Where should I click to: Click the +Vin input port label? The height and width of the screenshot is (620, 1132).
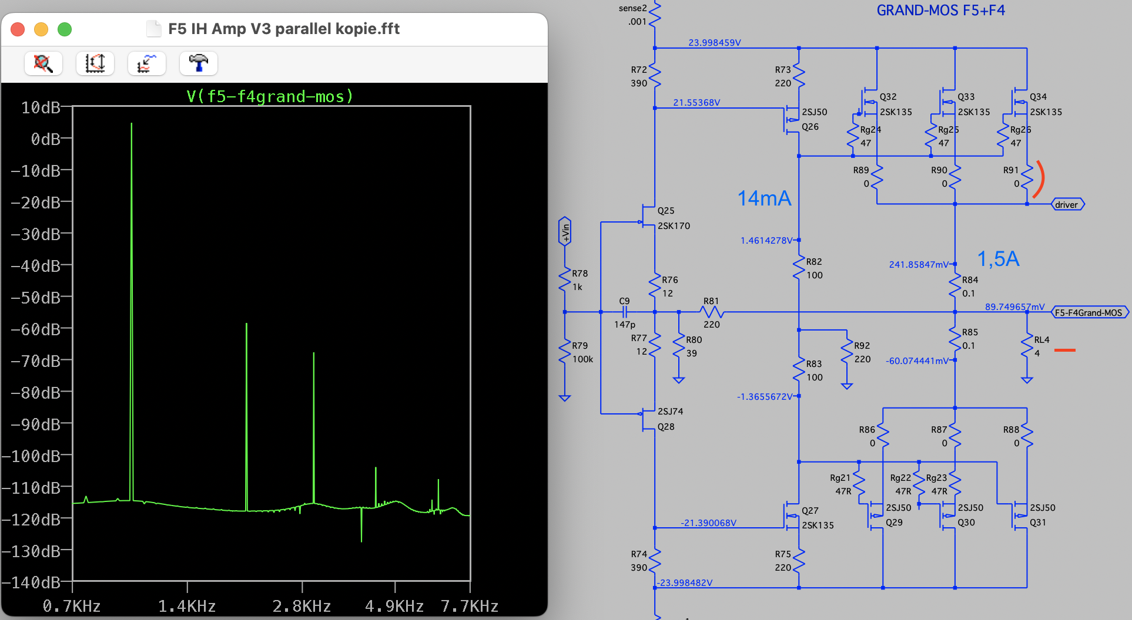coord(565,231)
